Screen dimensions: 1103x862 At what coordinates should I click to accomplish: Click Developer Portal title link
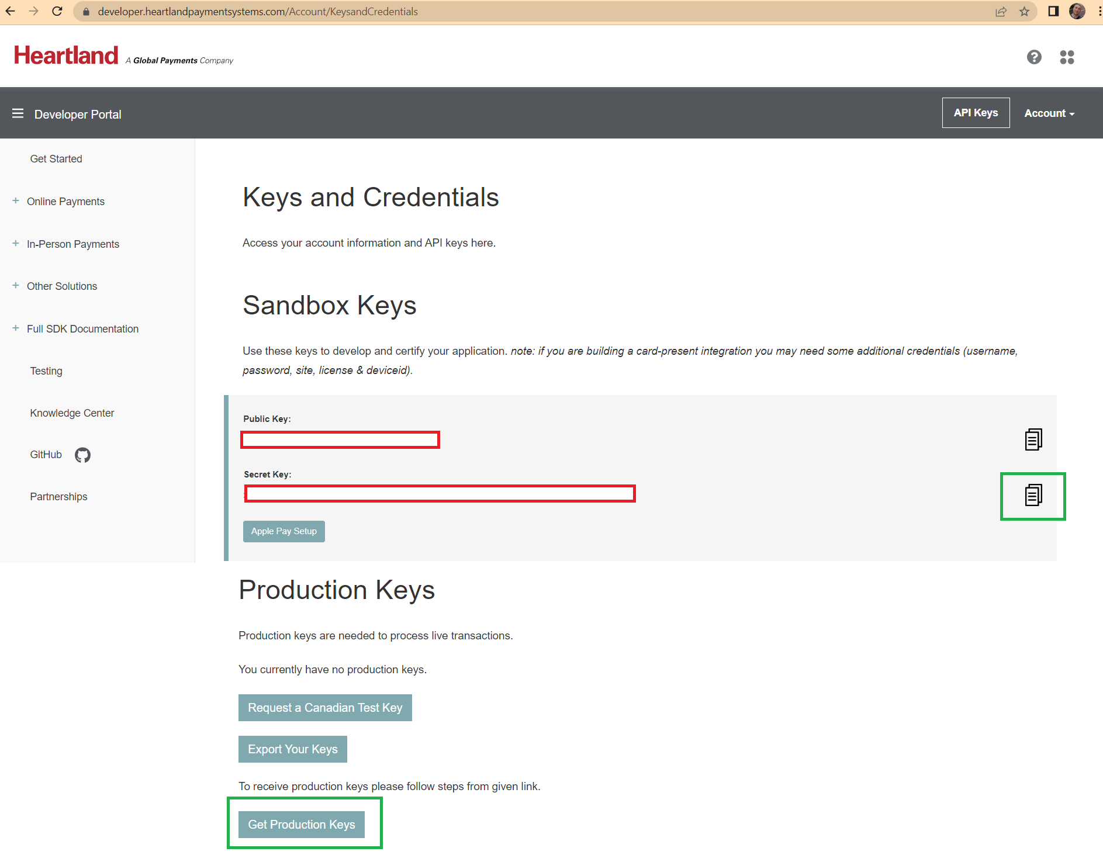pyautogui.click(x=78, y=115)
